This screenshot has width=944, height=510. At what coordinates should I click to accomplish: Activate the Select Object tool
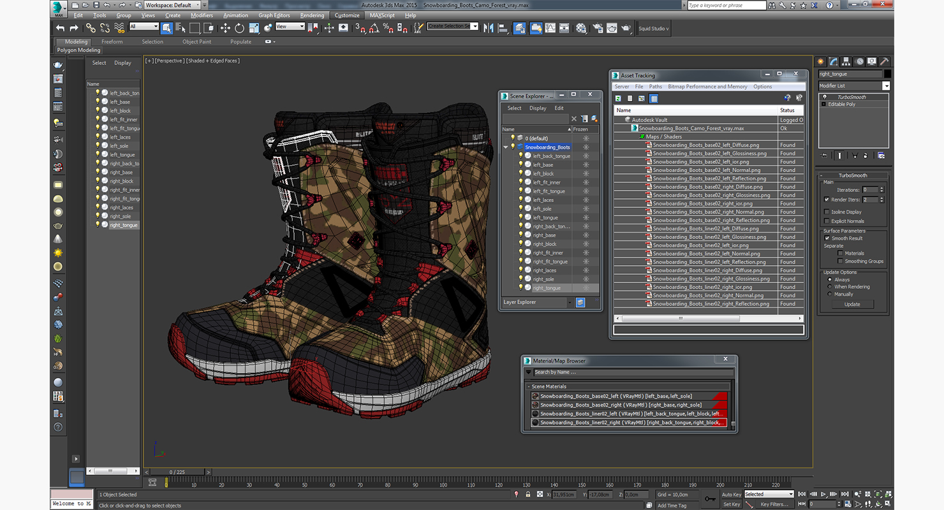pos(166,28)
